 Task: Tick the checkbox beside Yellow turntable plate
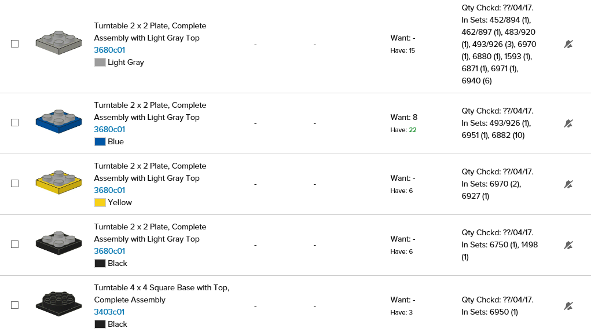coord(15,184)
